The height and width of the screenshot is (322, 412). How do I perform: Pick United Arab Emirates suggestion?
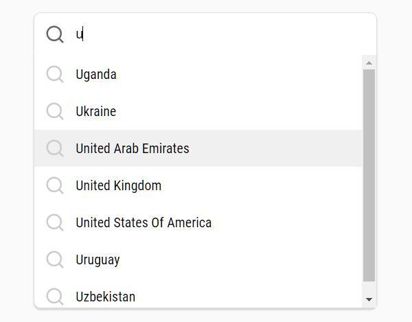133,148
